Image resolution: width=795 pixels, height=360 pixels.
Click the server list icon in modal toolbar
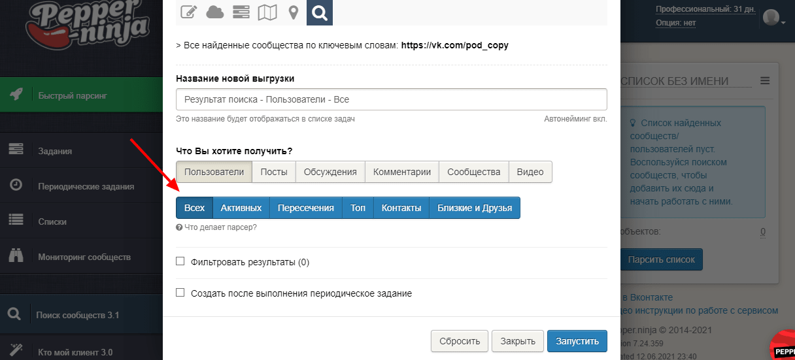click(x=241, y=12)
